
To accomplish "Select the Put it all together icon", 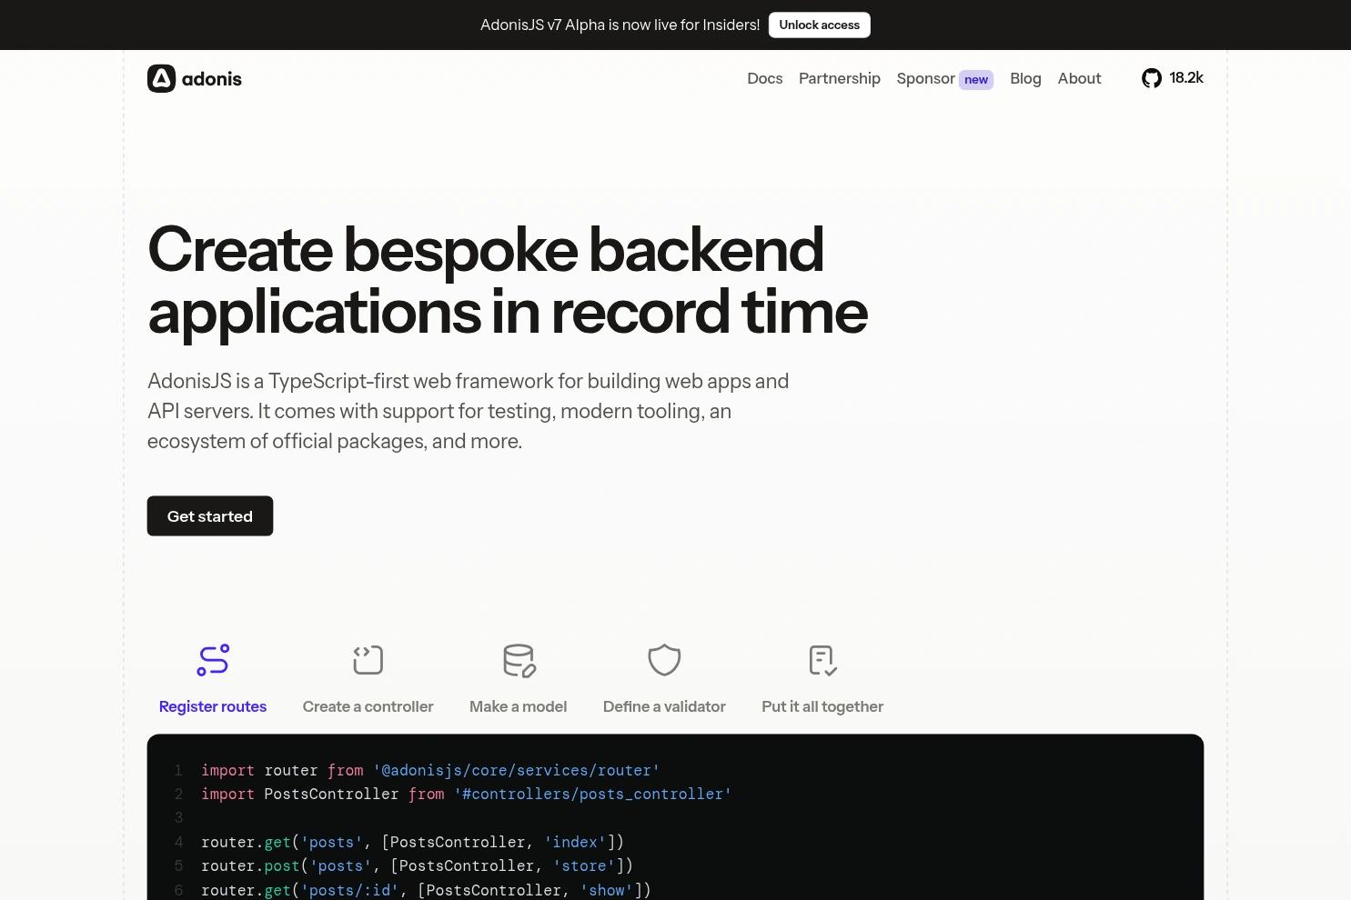I will pos(822,660).
